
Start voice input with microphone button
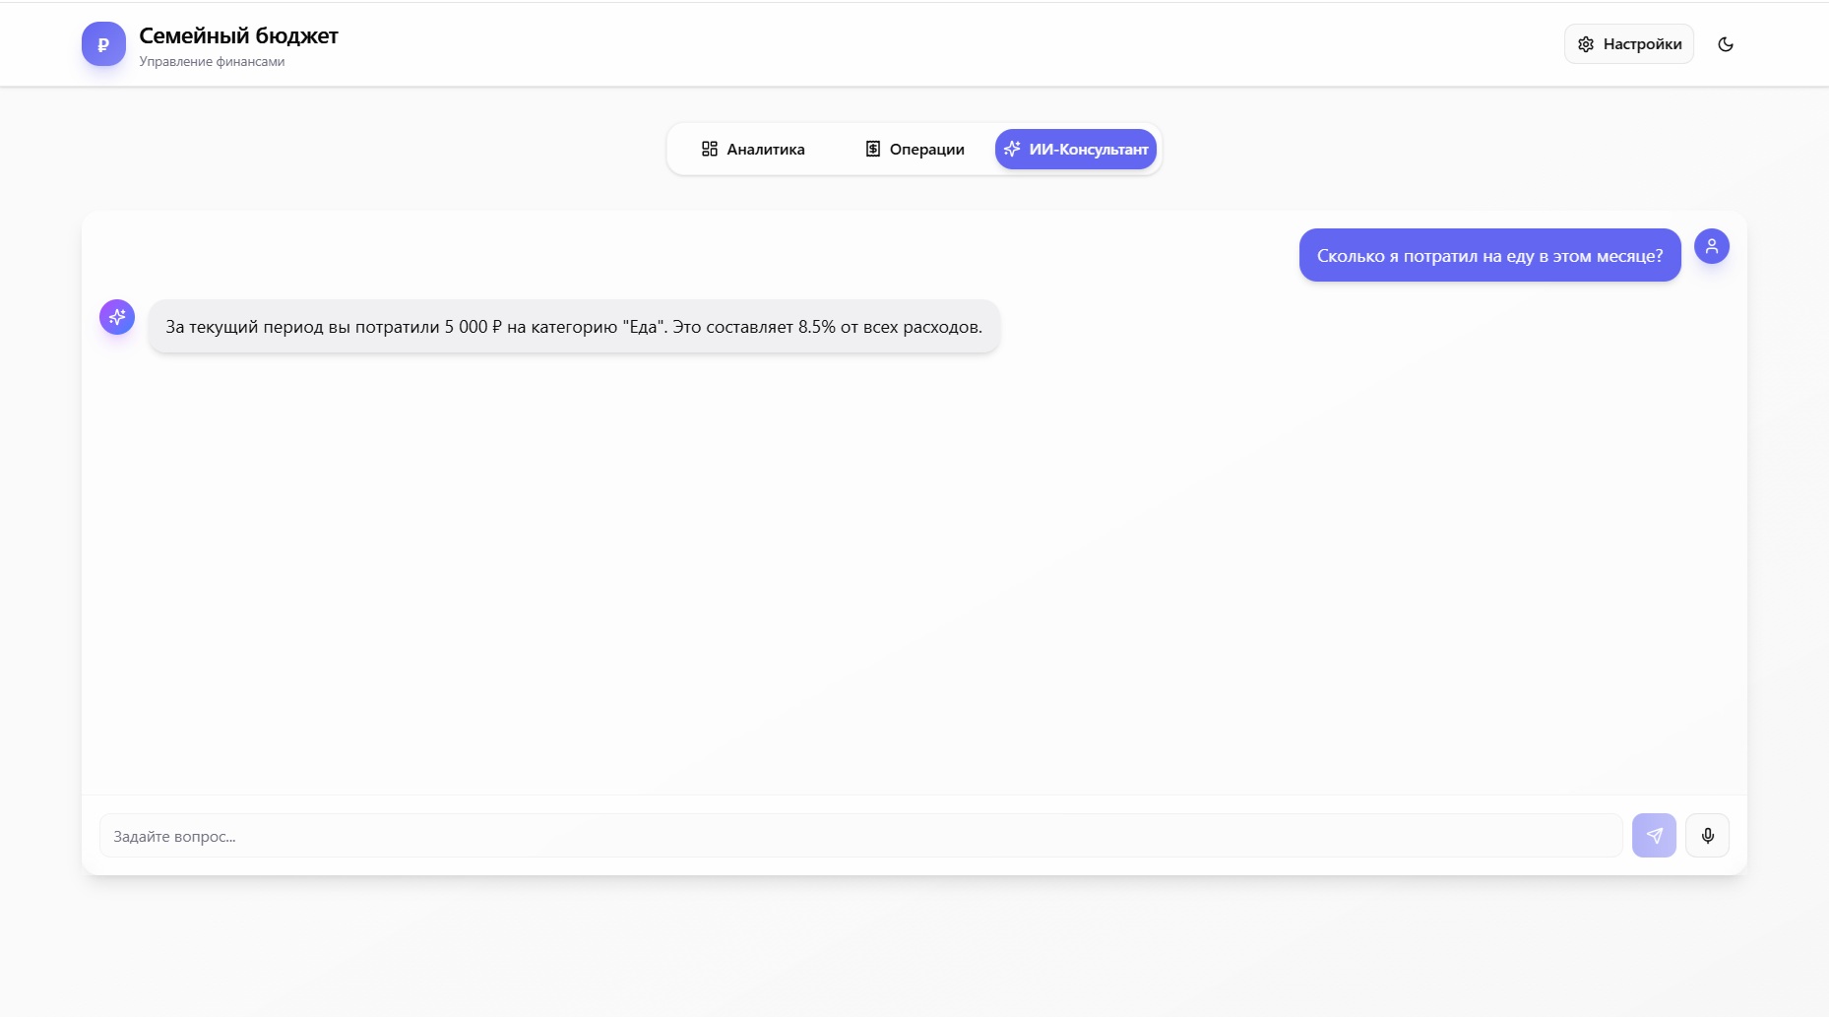1708,836
